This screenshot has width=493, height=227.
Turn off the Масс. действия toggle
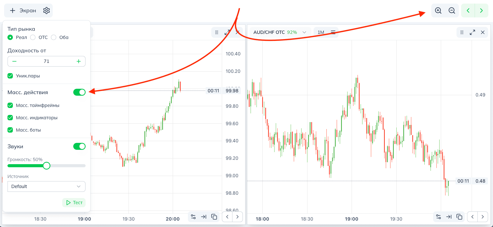(79, 92)
